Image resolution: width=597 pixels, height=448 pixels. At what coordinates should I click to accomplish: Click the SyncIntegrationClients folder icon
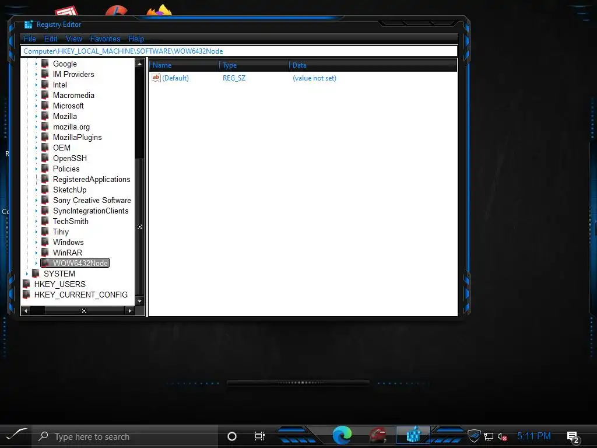pyautogui.click(x=45, y=210)
